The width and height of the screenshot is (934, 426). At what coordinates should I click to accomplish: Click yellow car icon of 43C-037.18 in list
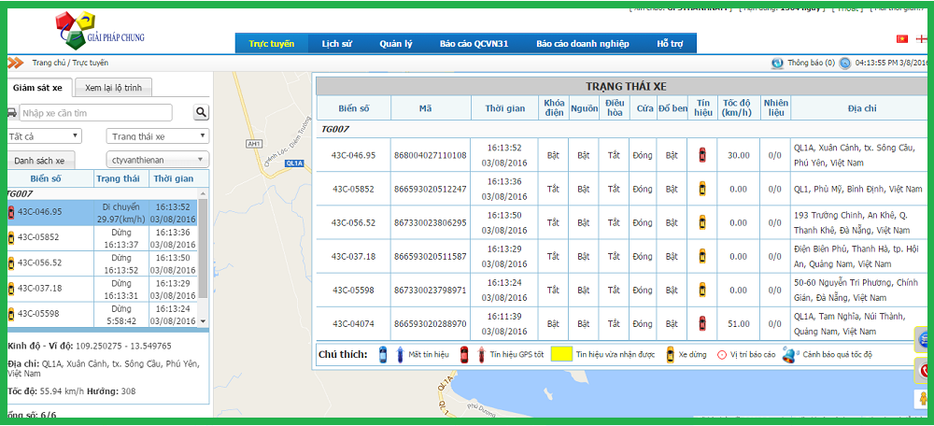[x=10, y=289]
